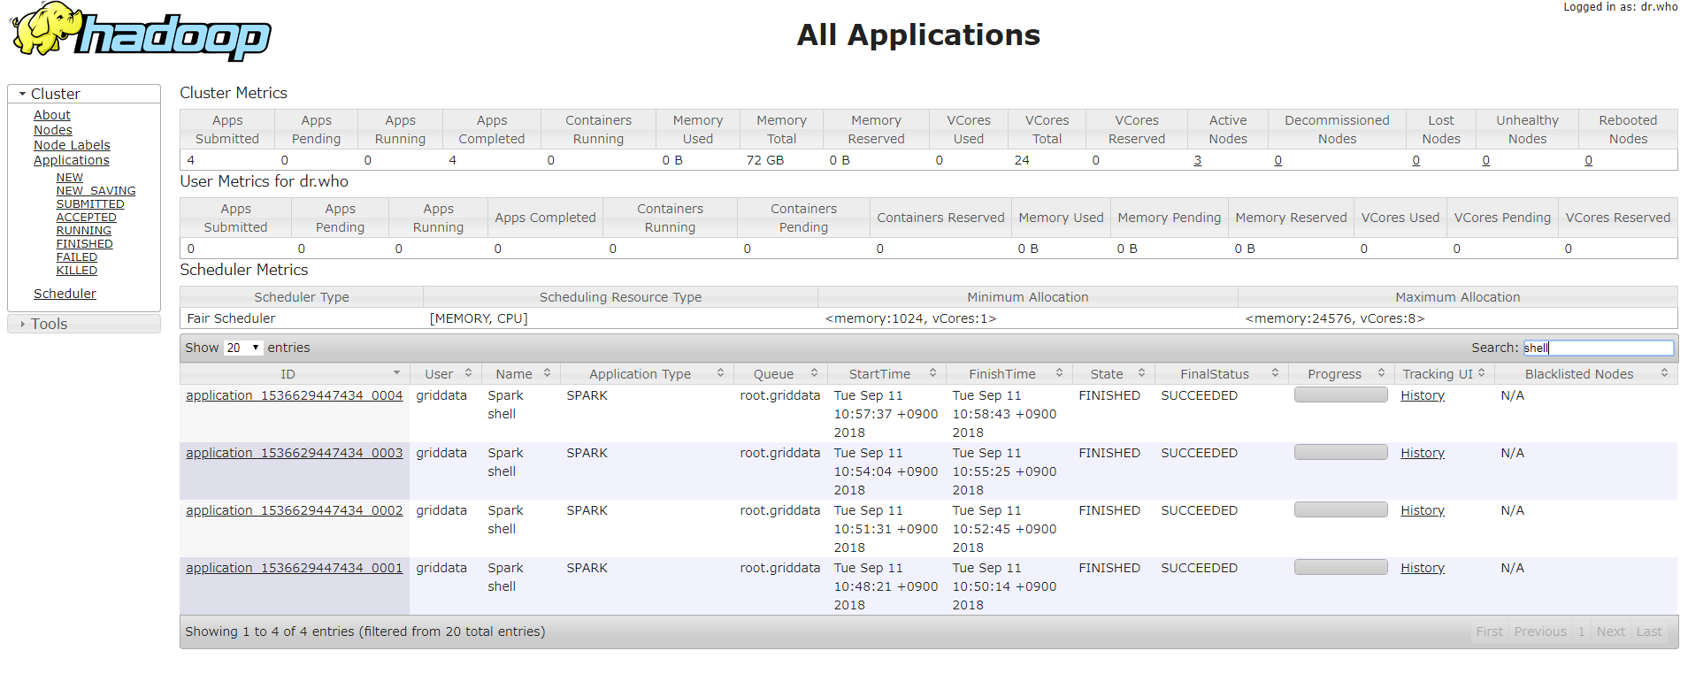Sort by State column arrows
This screenshot has height=689, width=1688.
click(1141, 373)
